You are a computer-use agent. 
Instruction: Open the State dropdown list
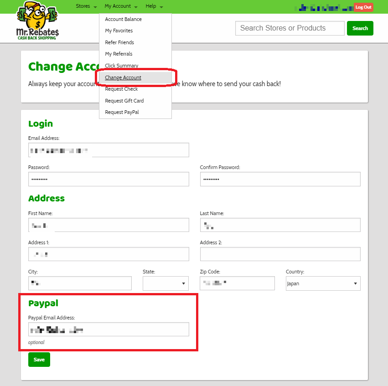click(166, 283)
